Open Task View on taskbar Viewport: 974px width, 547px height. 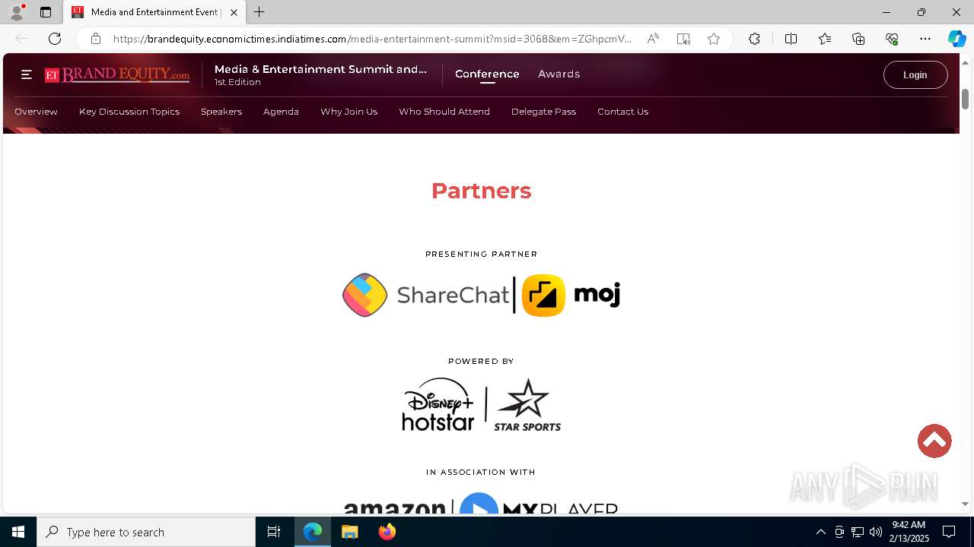[x=274, y=532]
